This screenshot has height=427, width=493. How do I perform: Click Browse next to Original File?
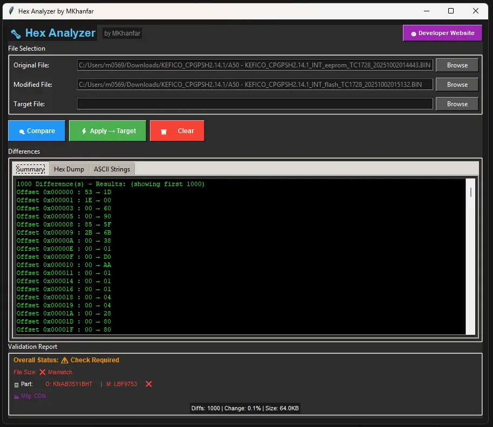[x=456, y=65]
